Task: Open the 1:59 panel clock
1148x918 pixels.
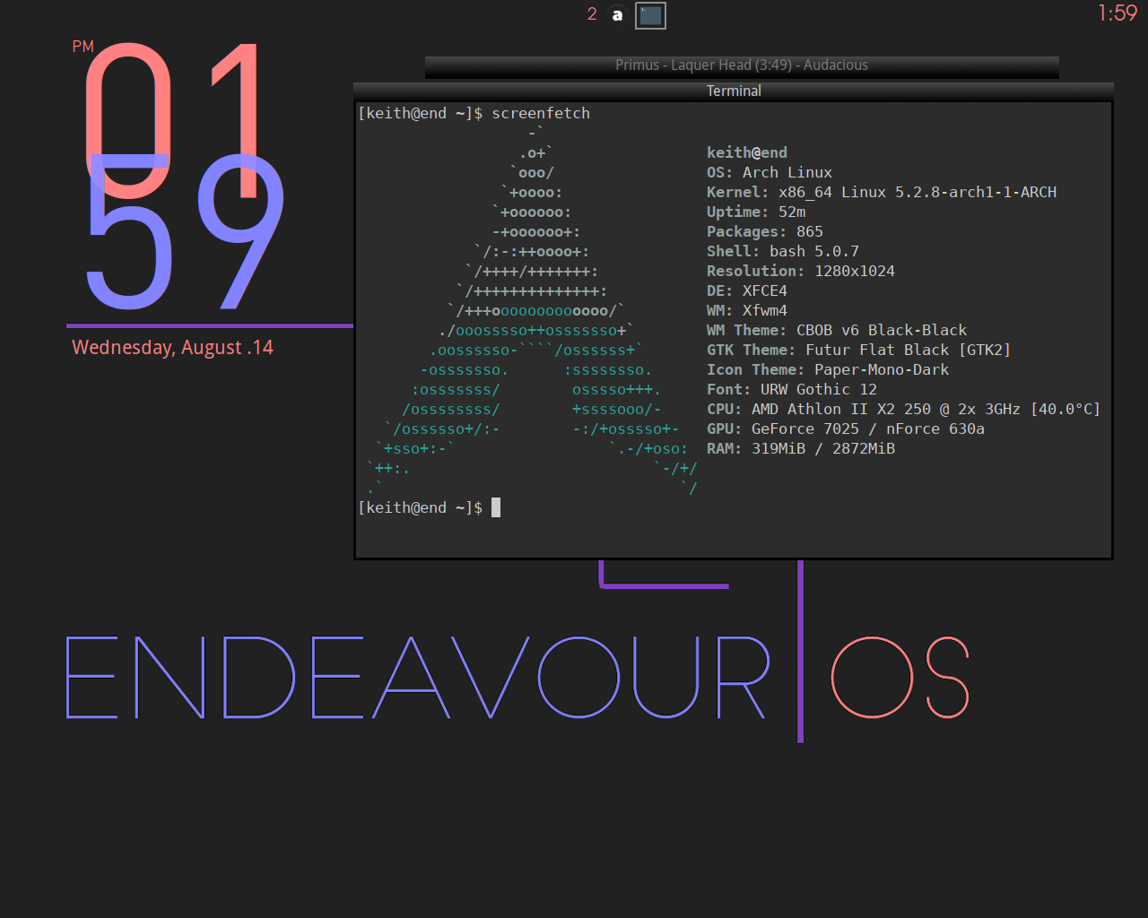Action: tap(1118, 13)
